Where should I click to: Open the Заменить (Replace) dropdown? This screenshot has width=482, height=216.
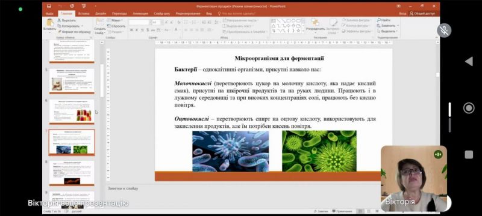tap(387, 26)
